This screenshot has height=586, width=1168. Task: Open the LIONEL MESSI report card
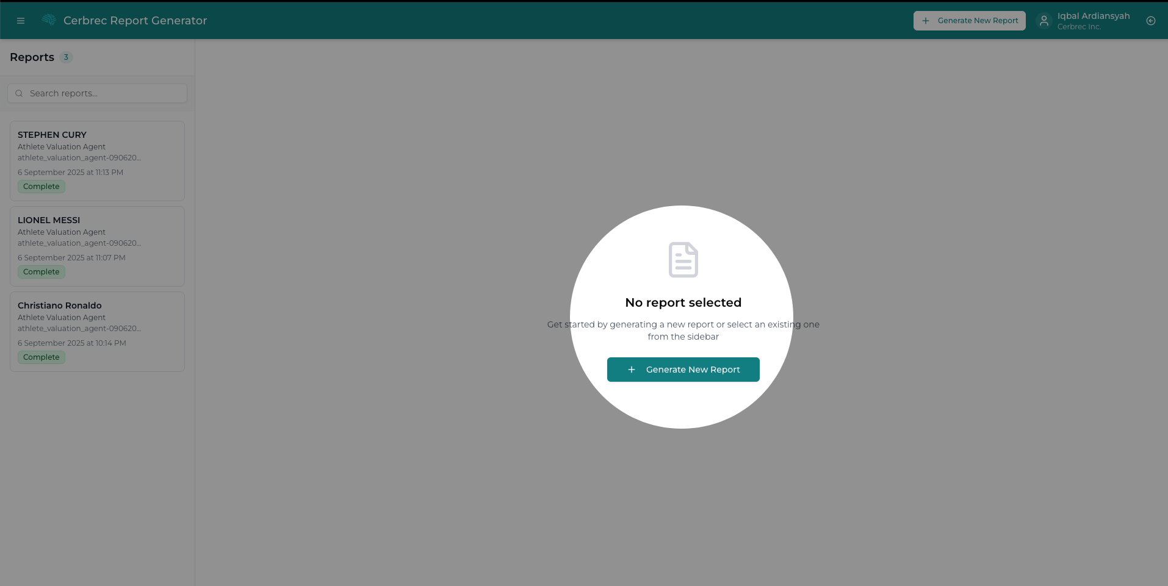[98, 246]
